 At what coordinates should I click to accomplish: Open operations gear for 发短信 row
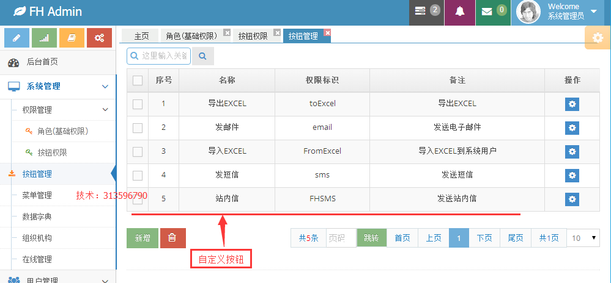coord(572,175)
